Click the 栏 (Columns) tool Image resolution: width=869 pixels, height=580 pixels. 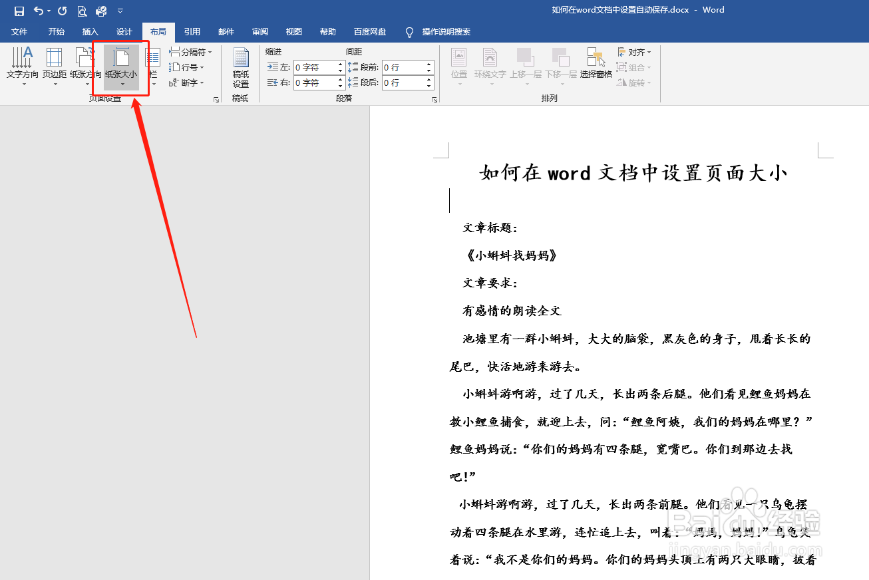[x=153, y=67]
